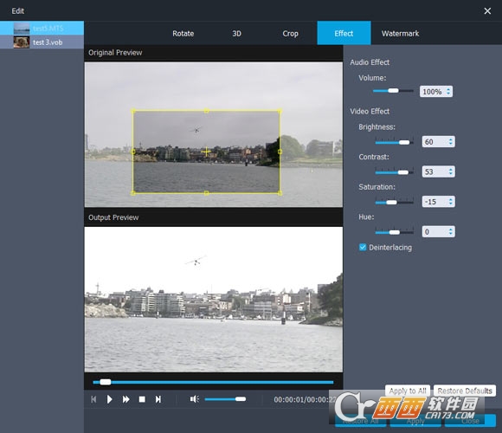
Task: Click the crop box bottom-right corner handle
Action: point(280,193)
